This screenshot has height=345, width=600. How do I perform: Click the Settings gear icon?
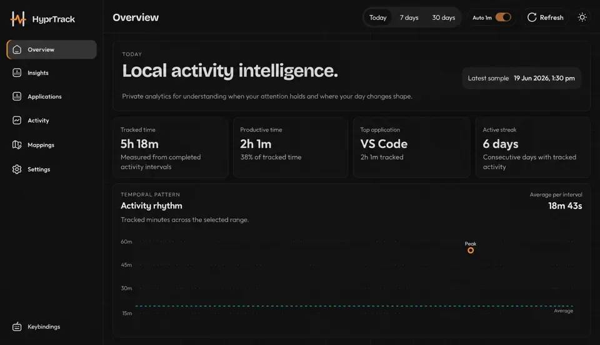(17, 169)
